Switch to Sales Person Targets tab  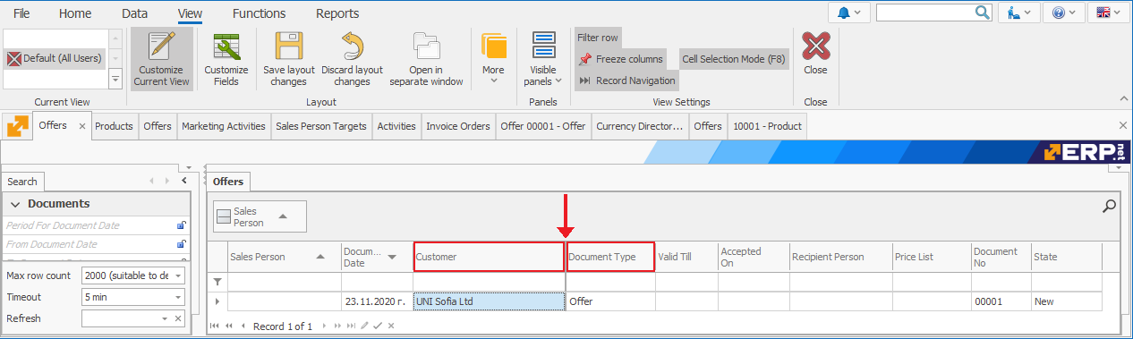[321, 126]
